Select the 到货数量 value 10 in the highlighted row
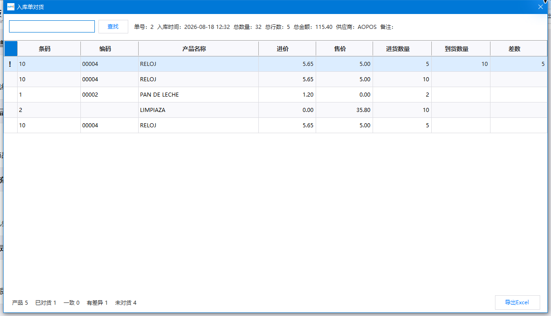Image resolution: width=551 pixels, height=316 pixels. pos(461,64)
